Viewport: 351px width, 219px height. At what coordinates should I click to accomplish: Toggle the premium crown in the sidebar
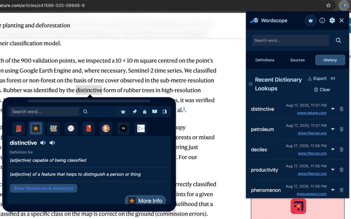pos(310,20)
